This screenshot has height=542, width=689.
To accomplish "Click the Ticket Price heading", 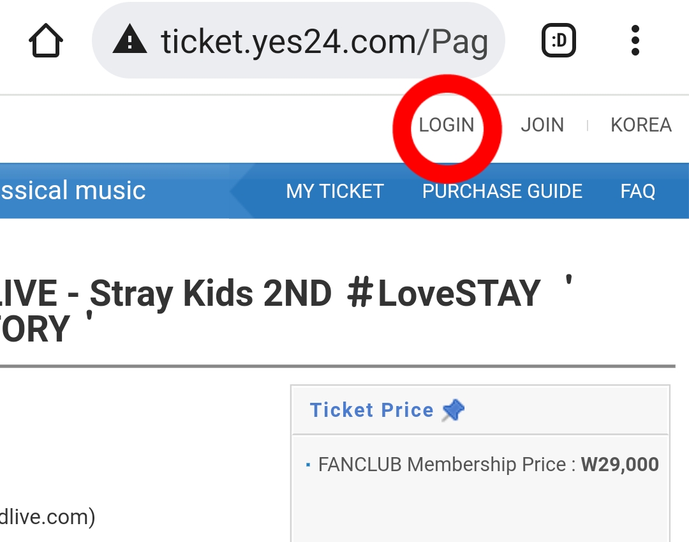I will tap(371, 410).
